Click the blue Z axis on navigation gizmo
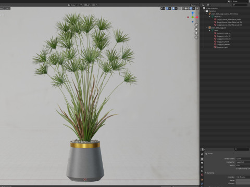The width and height of the screenshot is (250, 187). click(x=193, y=13)
